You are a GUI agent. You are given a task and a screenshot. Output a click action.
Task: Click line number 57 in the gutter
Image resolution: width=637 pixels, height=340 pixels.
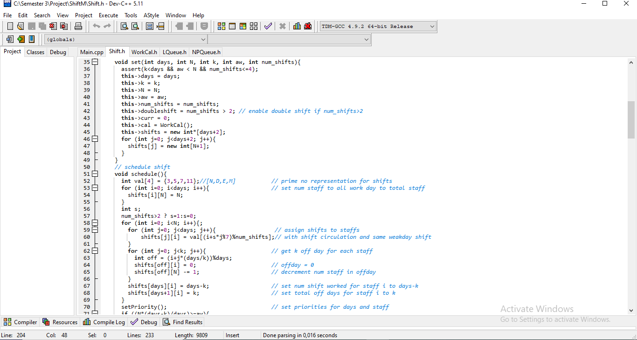pyautogui.click(x=87, y=216)
